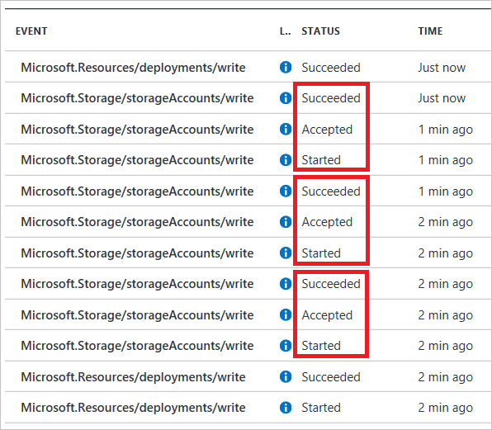Select info icon for storageAccounts Succeeded 2 min ago
This screenshot has height=430, width=492.
[x=286, y=284]
